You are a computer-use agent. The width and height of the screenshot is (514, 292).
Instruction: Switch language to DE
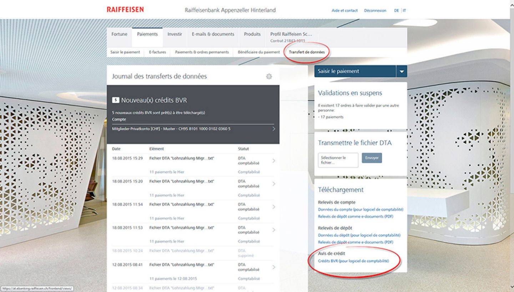pyautogui.click(x=396, y=11)
